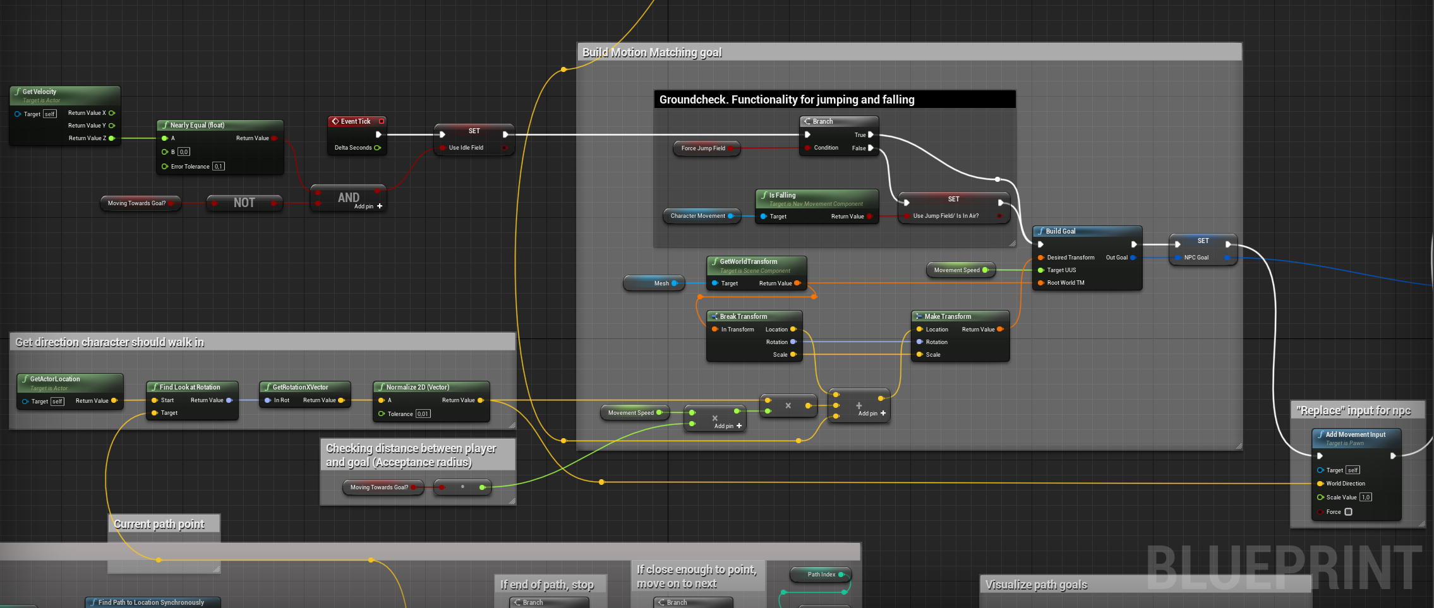Click Return Value X pin on Get Velocity
Screen dimensions: 1434x608
pos(112,113)
